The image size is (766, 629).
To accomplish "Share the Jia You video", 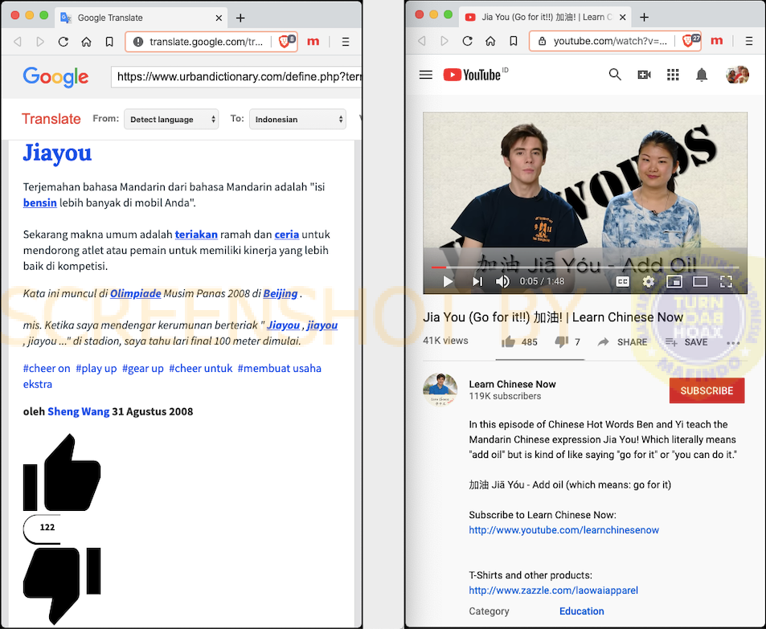I will click(622, 342).
